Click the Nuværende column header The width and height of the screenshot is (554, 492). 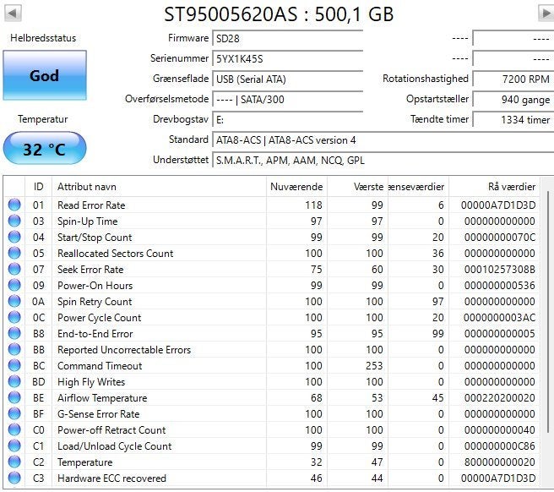click(x=296, y=187)
